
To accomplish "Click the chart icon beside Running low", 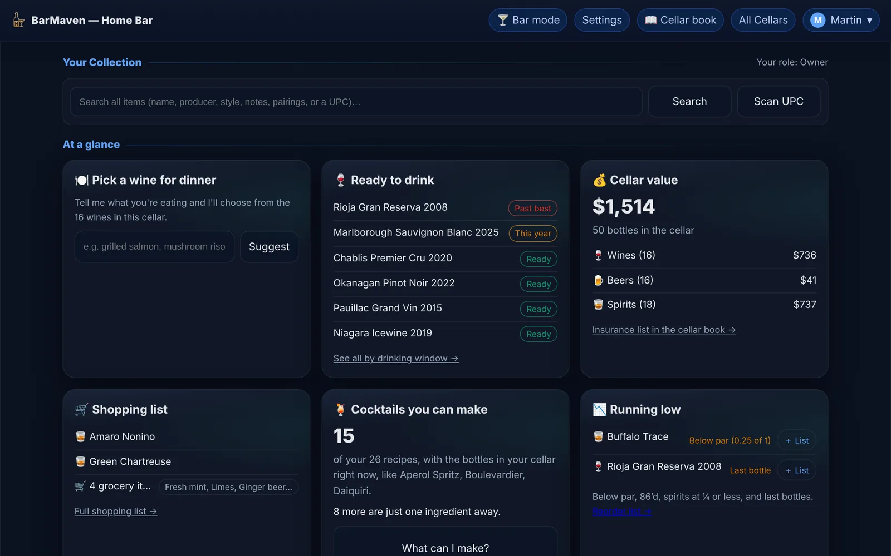I will (x=599, y=410).
